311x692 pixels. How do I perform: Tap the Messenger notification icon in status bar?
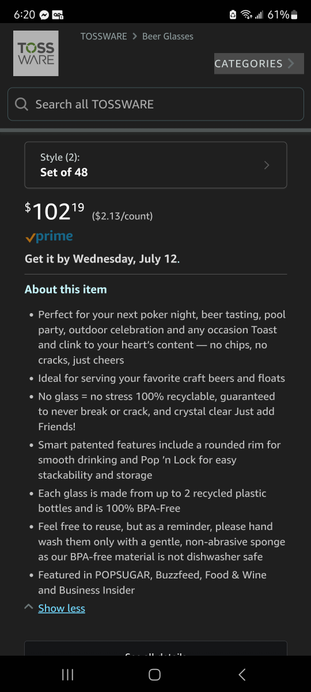44,15
